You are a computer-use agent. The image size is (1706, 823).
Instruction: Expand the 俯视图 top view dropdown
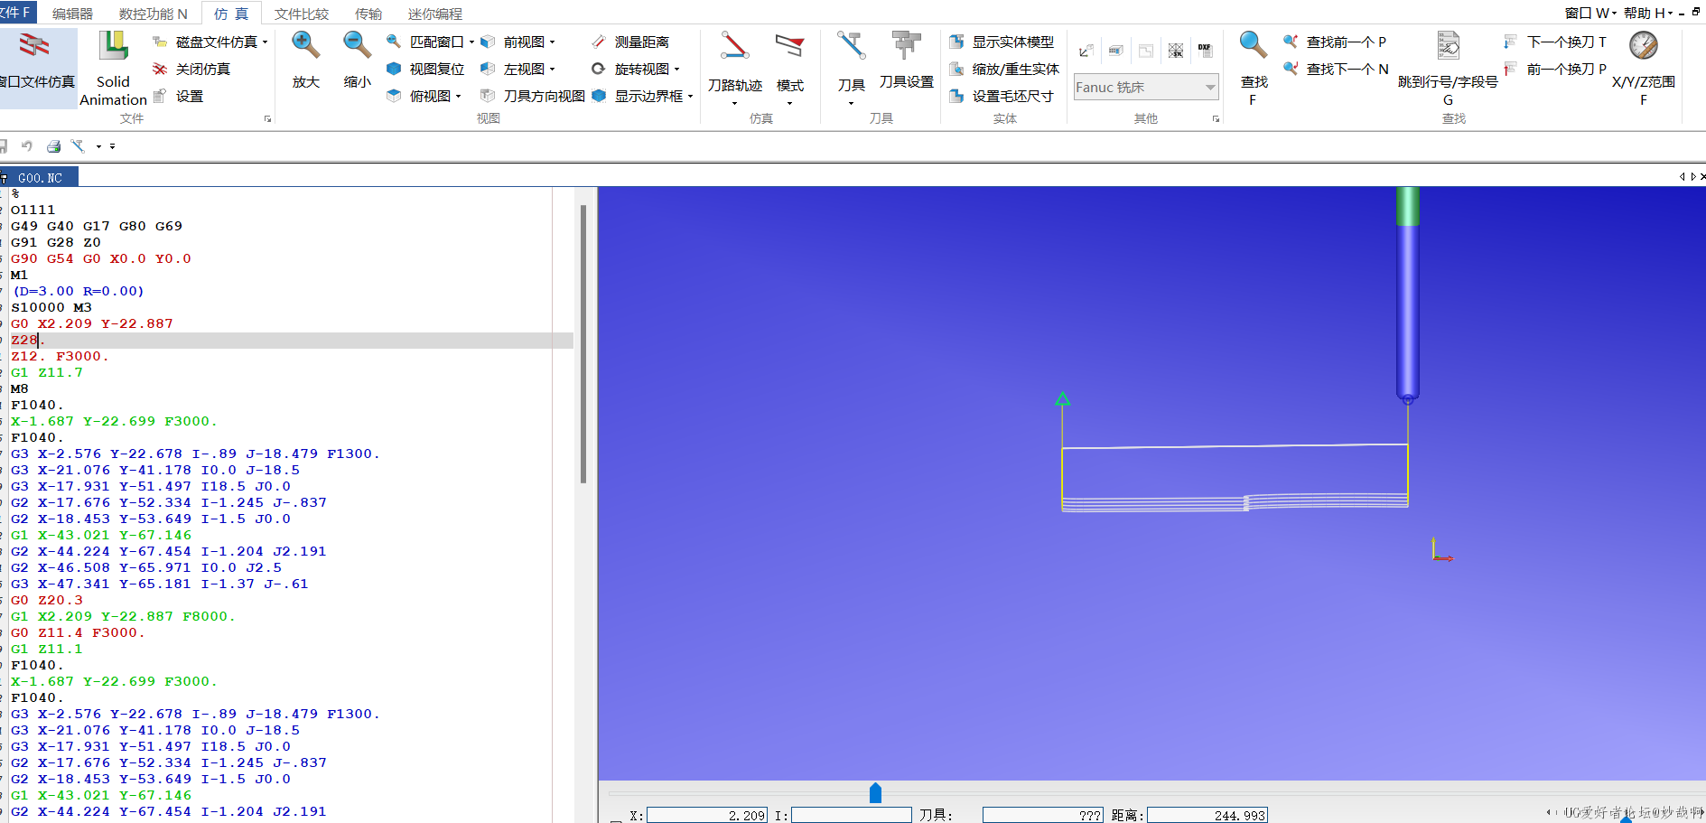458,97
